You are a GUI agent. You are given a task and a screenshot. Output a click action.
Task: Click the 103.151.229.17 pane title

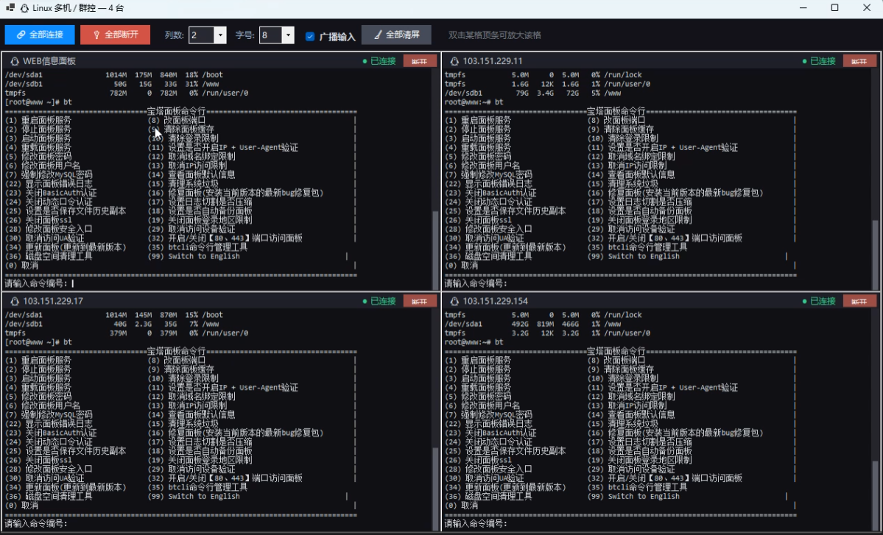pyautogui.click(x=53, y=301)
